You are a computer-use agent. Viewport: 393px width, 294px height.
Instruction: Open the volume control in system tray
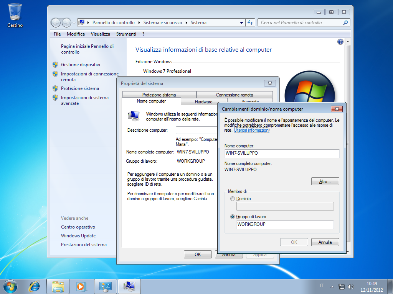tap(350, 286)
